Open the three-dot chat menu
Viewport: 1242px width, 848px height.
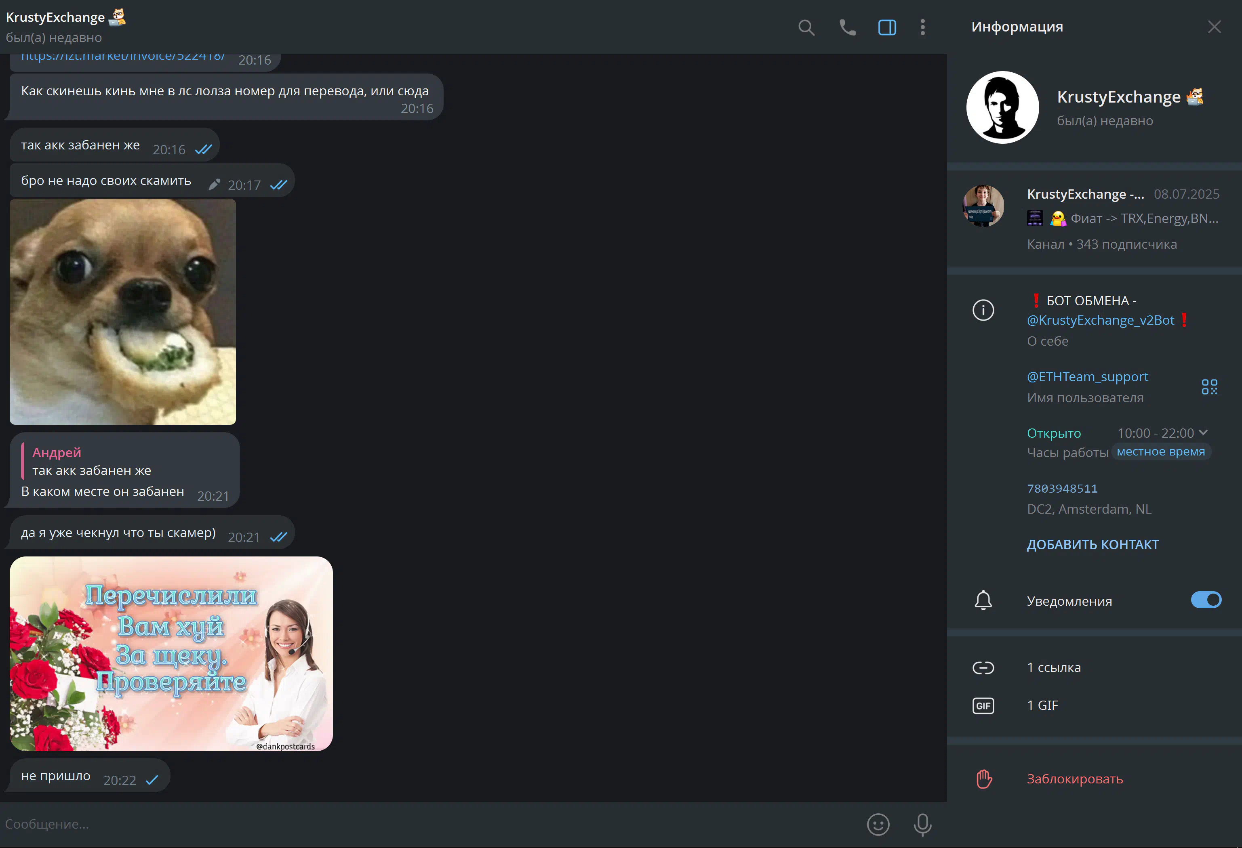922,27
